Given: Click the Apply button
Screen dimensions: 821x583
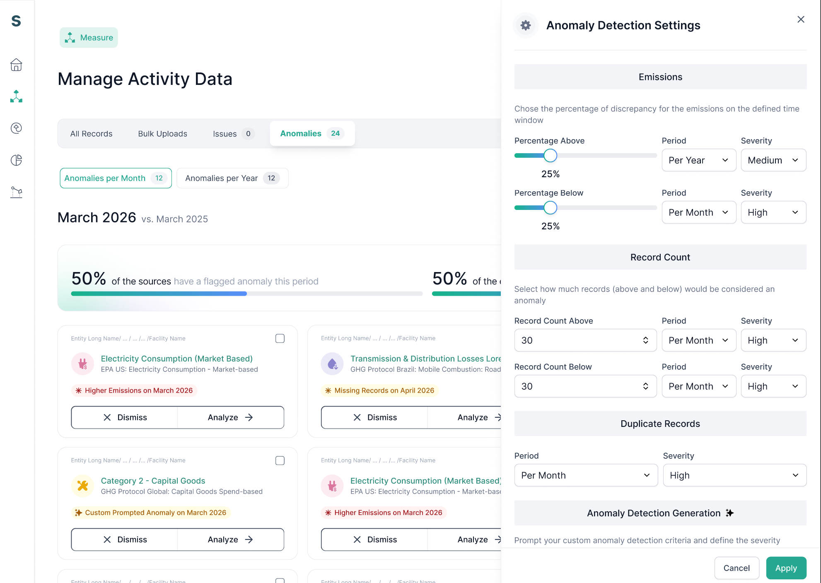Looking at the screenshot, I should tap(786, 568).
